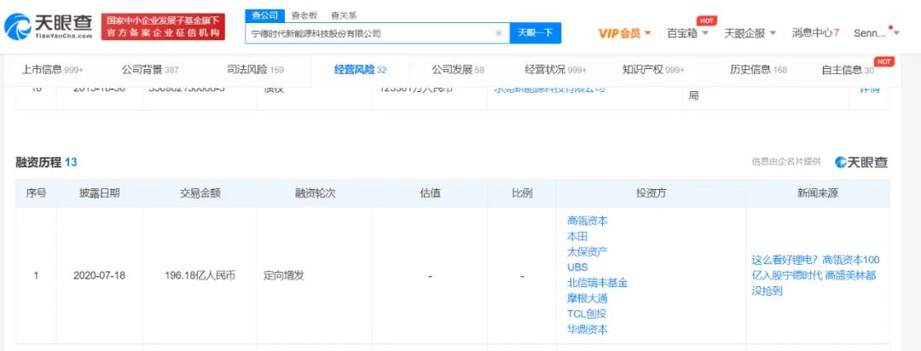Open investor 北信瑞丰基金 link
Screen dimensions: 921x351
597,283
